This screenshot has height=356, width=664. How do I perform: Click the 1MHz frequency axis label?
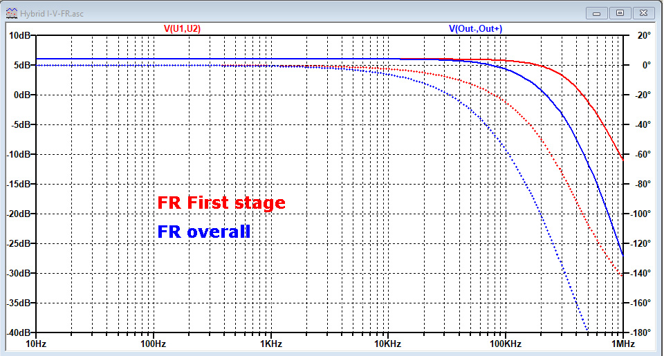point(623,344)
